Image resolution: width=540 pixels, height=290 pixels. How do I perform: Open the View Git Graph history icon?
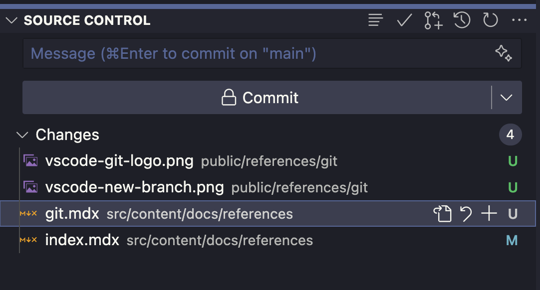pos(462,20)
